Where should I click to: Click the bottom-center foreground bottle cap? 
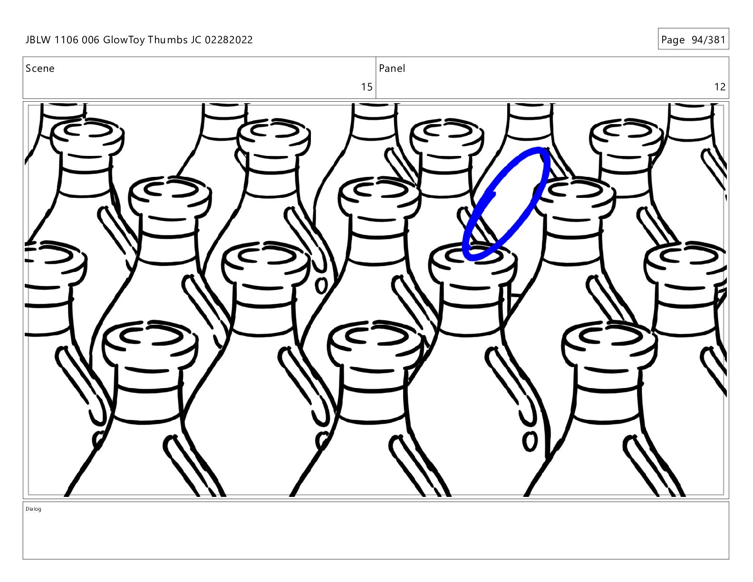pyautogui.click(x=375, y=345)
